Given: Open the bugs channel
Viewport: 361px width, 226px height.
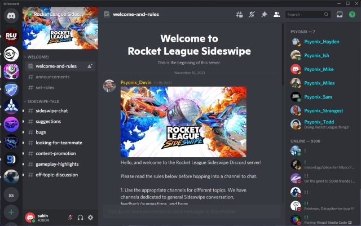Looking at the screenshot, I should point(60,132).
